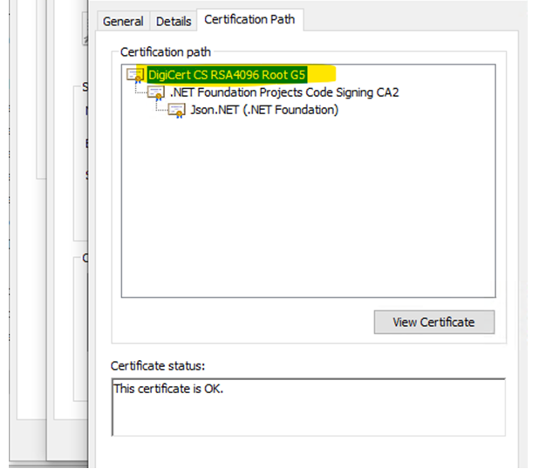Select .NET Foundation Projects Code Signing CA2
Screen dimensions: 539x469
pos(284,92)
